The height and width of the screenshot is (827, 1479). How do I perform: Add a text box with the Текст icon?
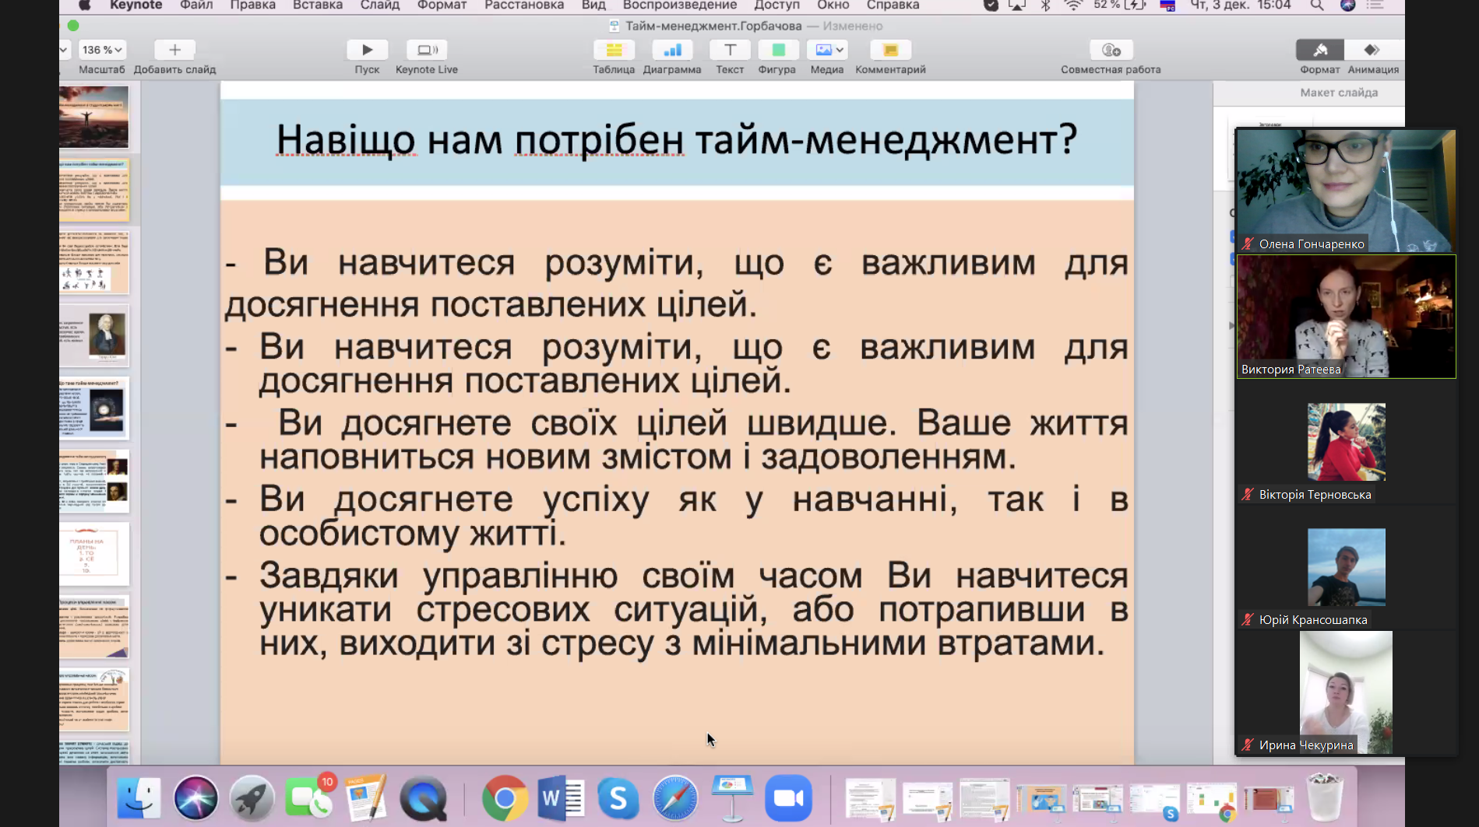(730, 50)
